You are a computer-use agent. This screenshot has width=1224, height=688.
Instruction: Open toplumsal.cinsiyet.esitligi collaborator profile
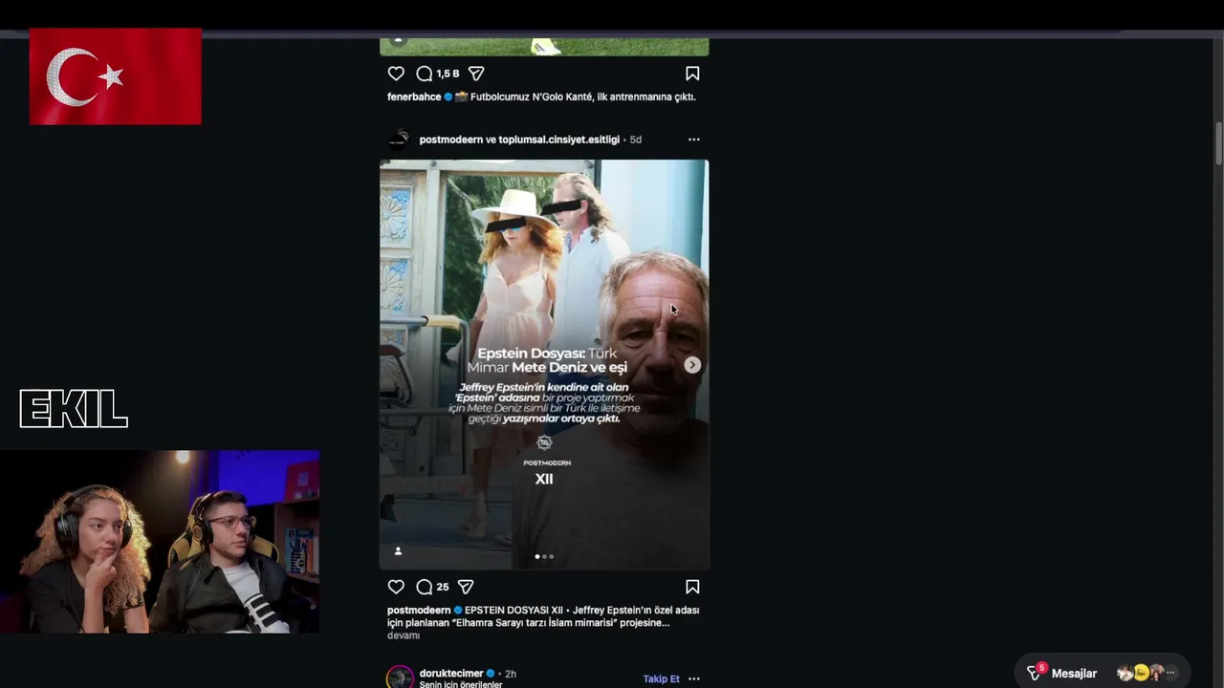tap(558, 140)
